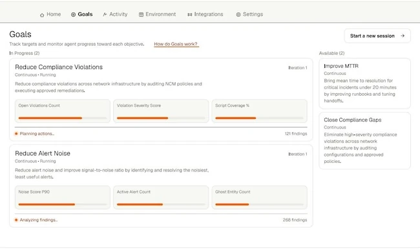
Task: Click the Settings gear icon
Action: point(238,14)
